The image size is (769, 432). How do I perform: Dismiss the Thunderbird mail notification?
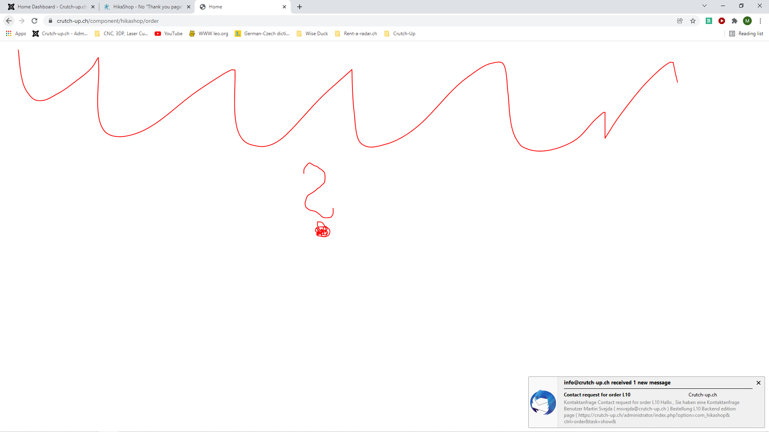[x=758, y=383]
